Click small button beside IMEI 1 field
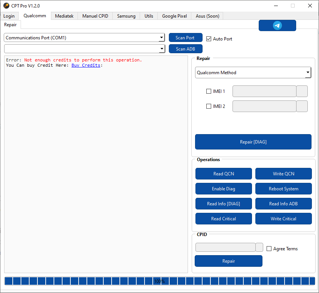 (302, 91)
